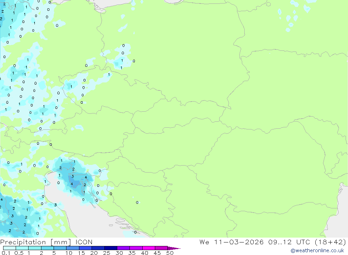This screenshot has height=255, width=348.
Task: Click the date 'We 11-03-2026' text
Action: pyautogui.click(x=231, y=242)
